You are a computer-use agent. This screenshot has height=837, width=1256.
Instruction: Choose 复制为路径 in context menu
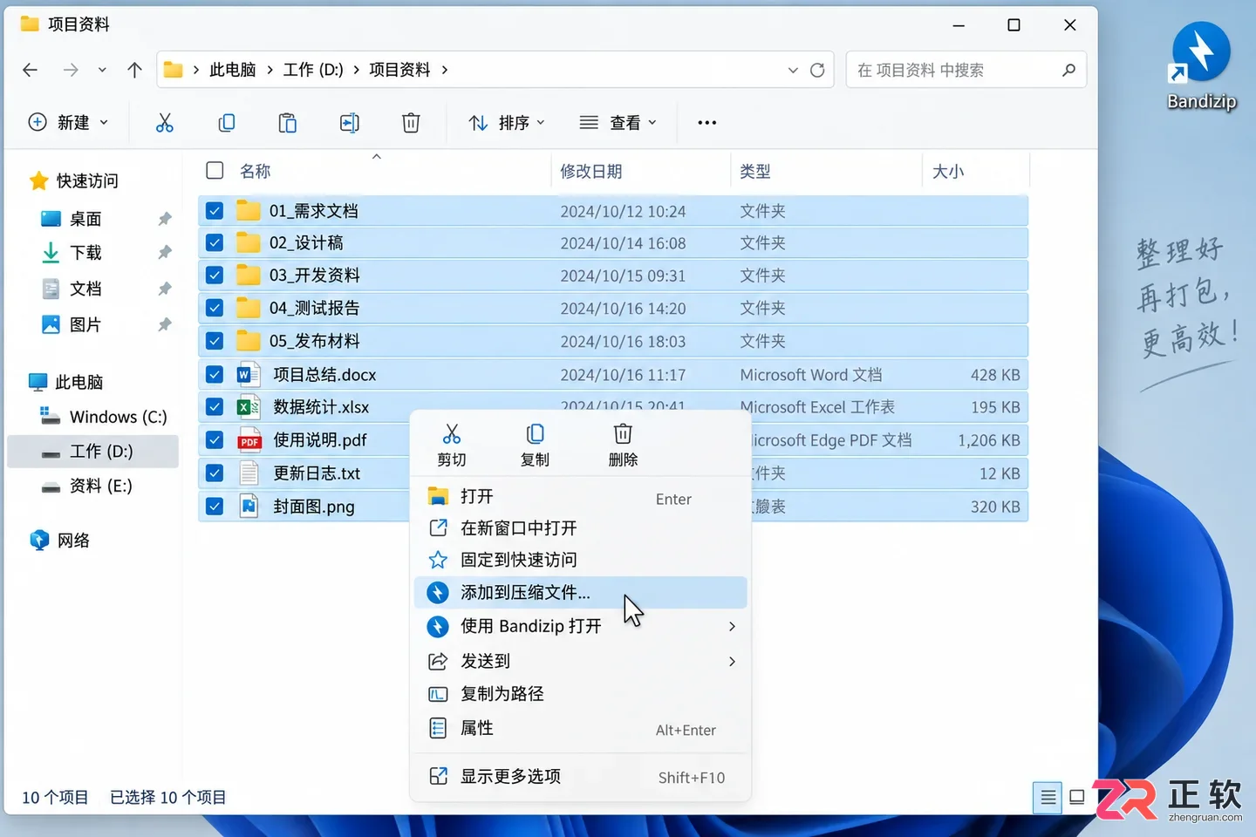[x=580, y=694]
